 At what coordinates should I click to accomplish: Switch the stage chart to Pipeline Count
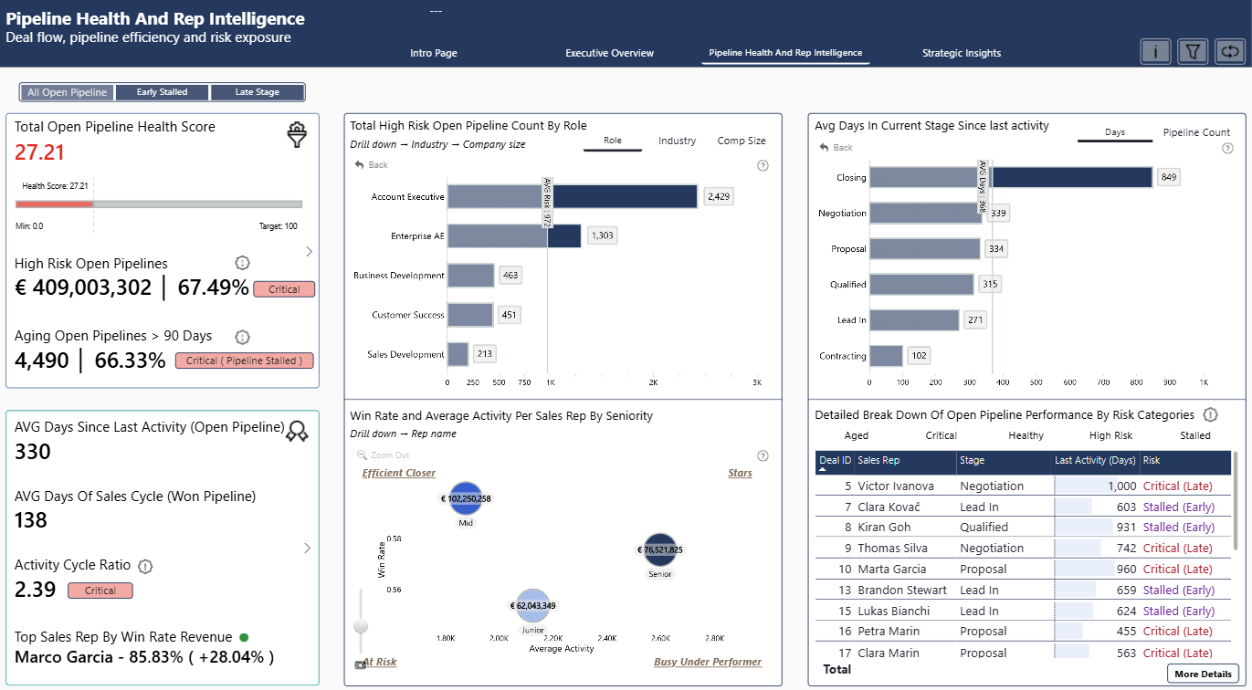pos(1196,132)
